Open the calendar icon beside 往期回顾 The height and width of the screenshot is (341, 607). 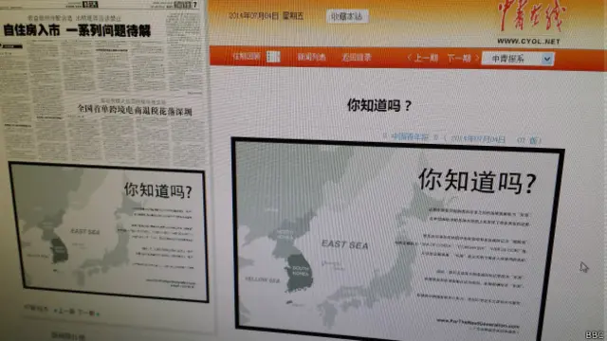273,57
